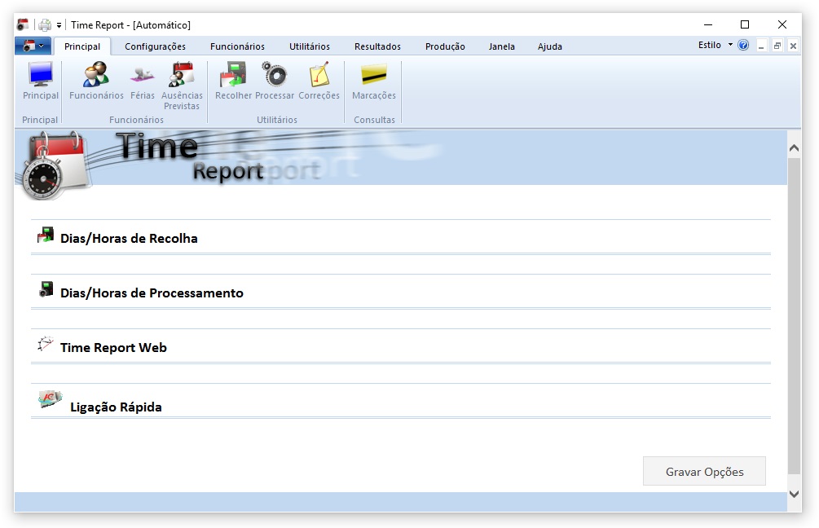Expand the quick access toolbar dropdown arrow

pyautogui.click(x=59, y=25)
